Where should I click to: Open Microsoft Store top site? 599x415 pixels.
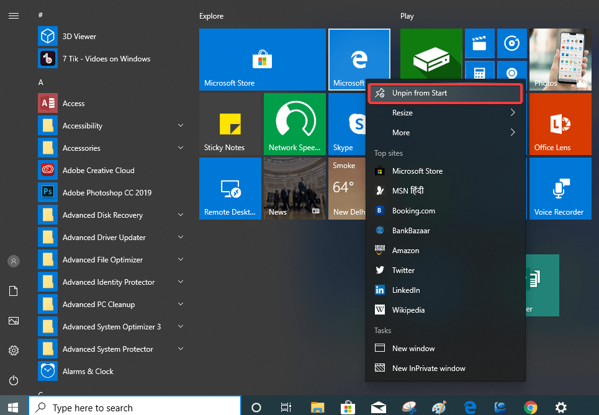(x=445, y=171)
